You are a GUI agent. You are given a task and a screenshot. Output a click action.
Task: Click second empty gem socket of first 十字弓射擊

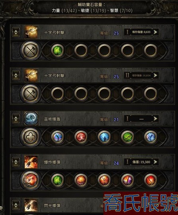[104, 50]
